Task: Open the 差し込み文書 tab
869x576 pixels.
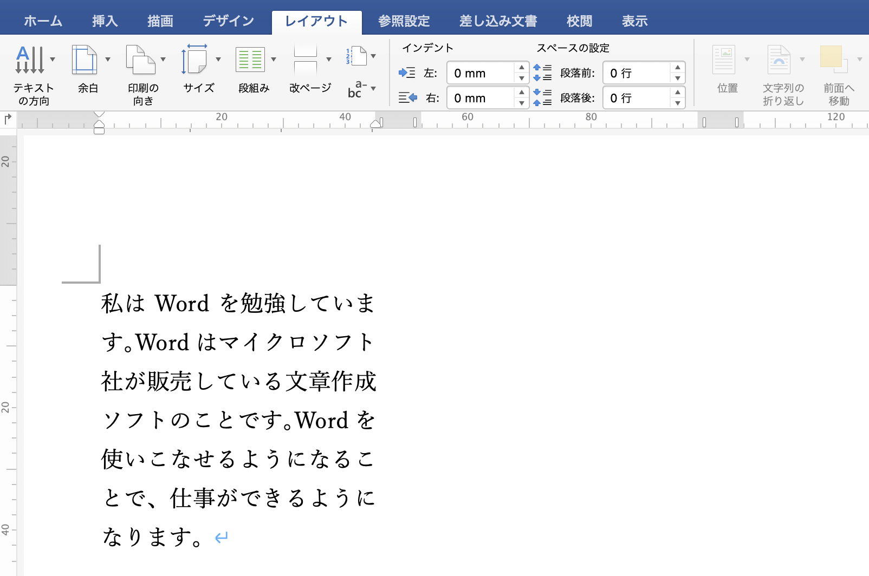Action: point(498,21)
